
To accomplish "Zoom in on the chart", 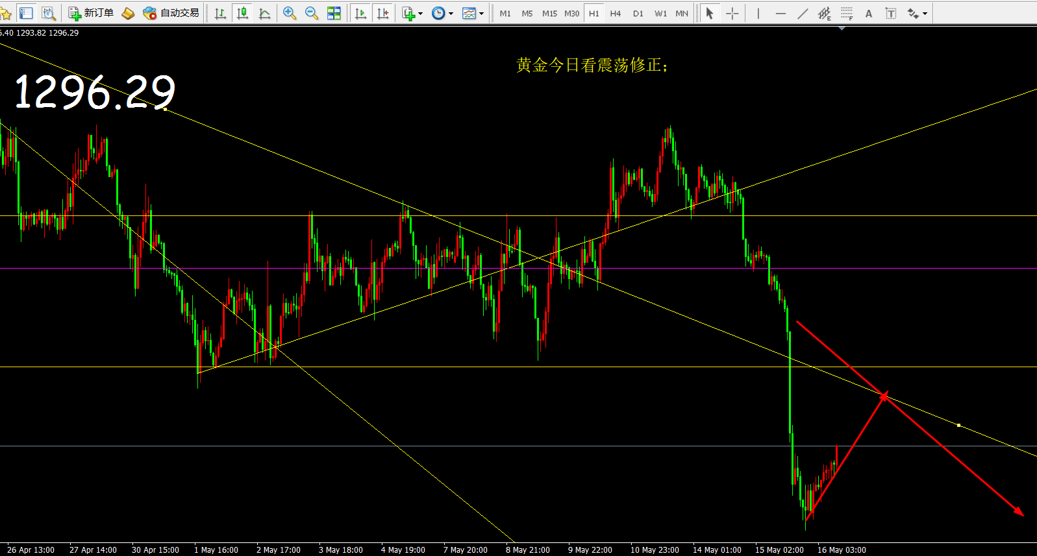I will [290, 13].
